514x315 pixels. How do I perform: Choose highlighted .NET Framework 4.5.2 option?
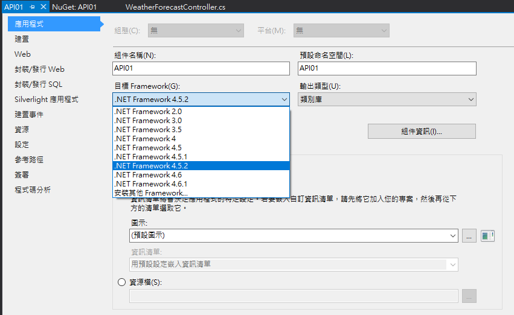[x=201, y=166]
